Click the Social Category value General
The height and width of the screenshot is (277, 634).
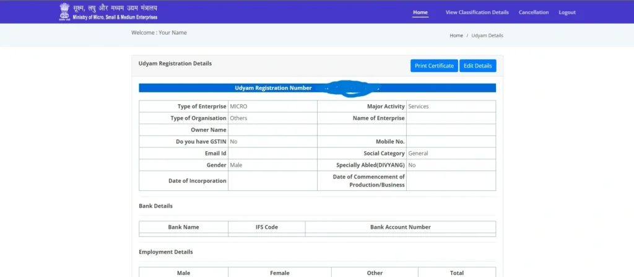click(418, 154)
